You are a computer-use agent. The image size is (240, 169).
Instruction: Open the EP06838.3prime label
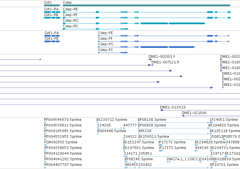click(x=152, y=125)
